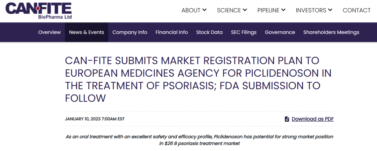Image resolution: width=377 pixels, height=151 pixels.
Task: Select the News & Events tab
Action: coord(87,32)
